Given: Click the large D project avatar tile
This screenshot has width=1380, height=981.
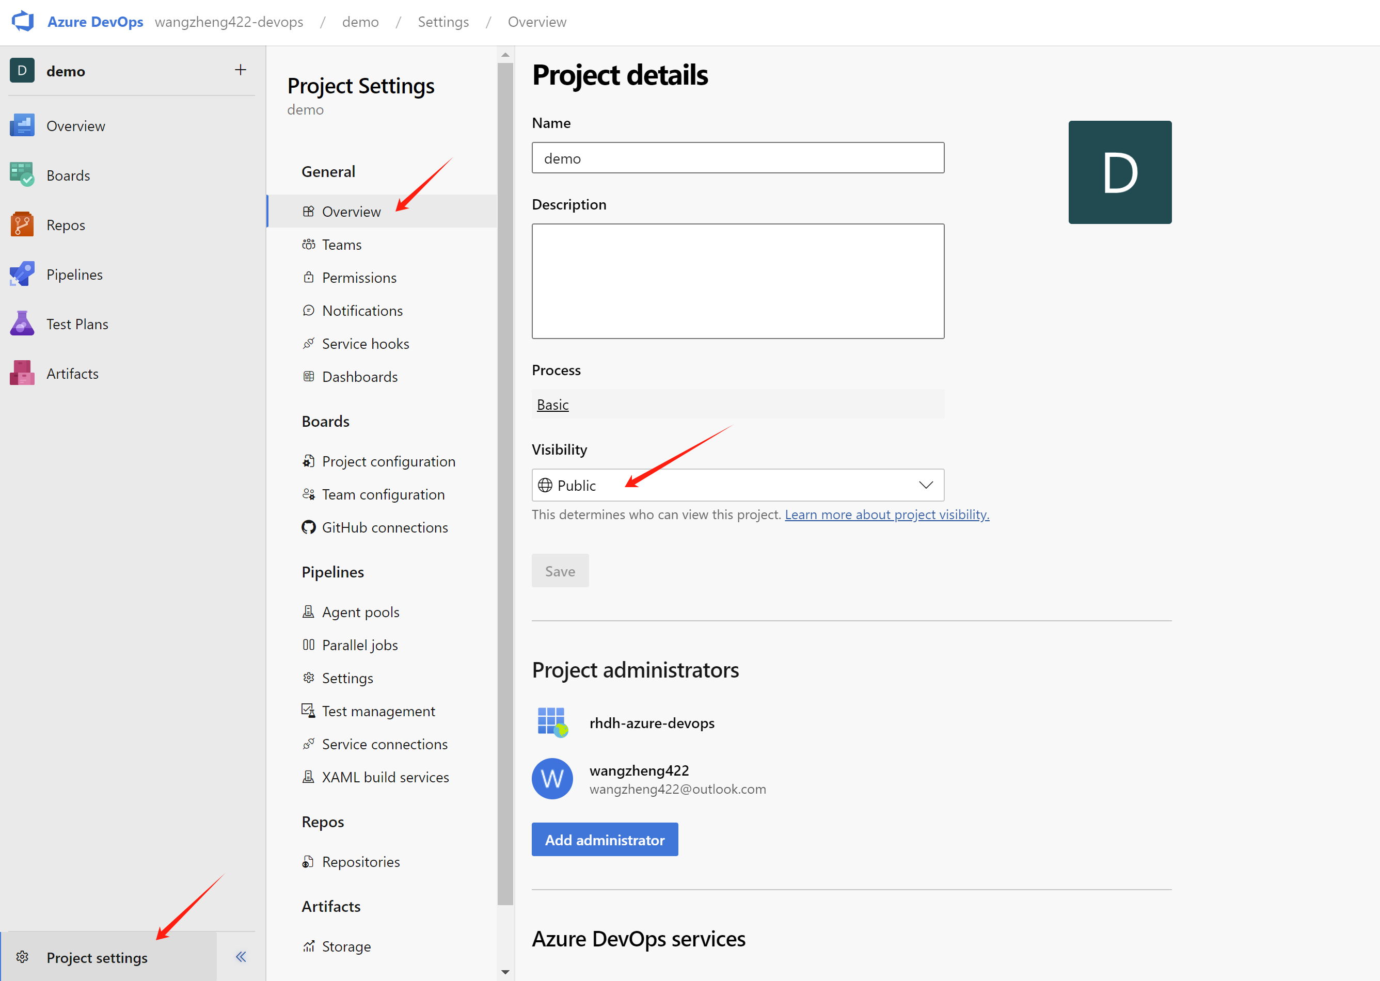Looking at the screenshot, I should tap(1119, 173).
